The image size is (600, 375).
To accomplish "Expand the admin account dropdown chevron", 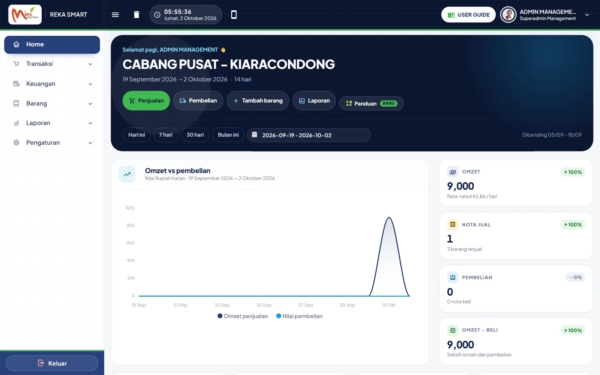I will click(587, 15).
